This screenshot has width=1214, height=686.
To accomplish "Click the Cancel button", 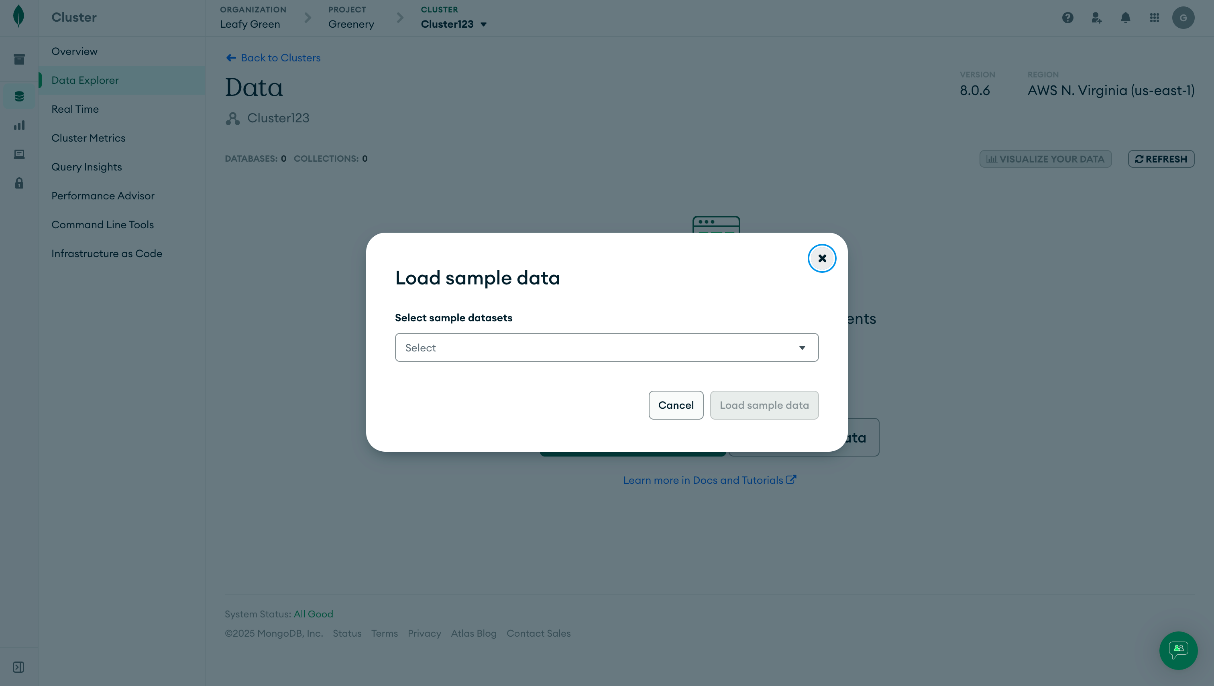I will click(676, 405).
